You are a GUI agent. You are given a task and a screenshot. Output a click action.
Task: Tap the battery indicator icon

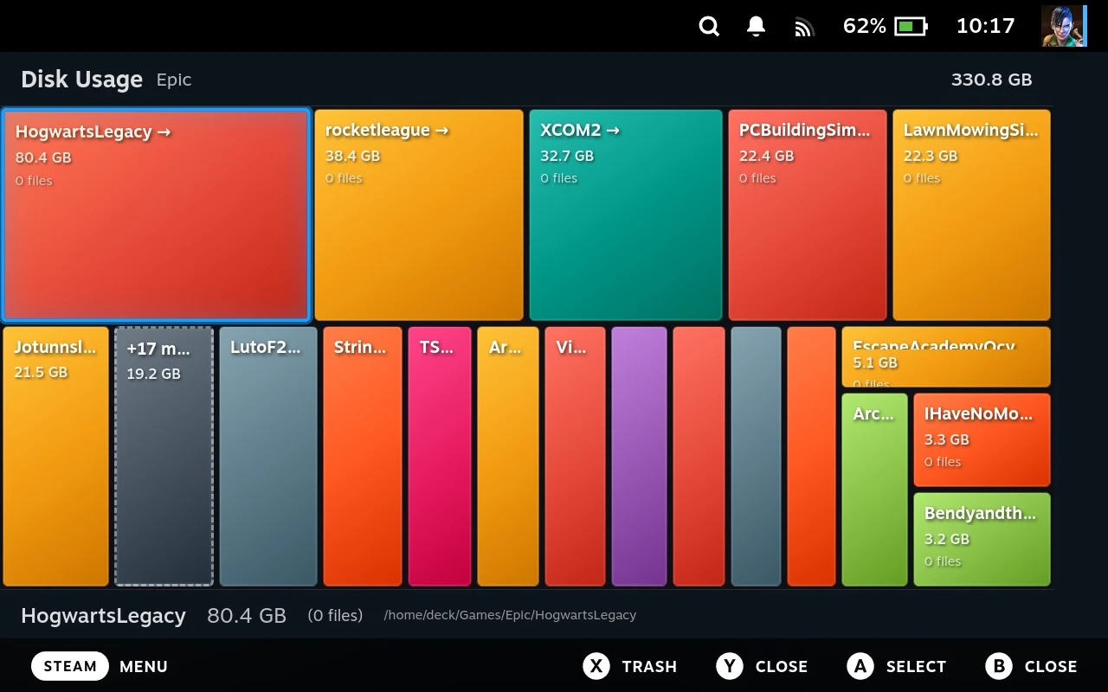(910, 27)
